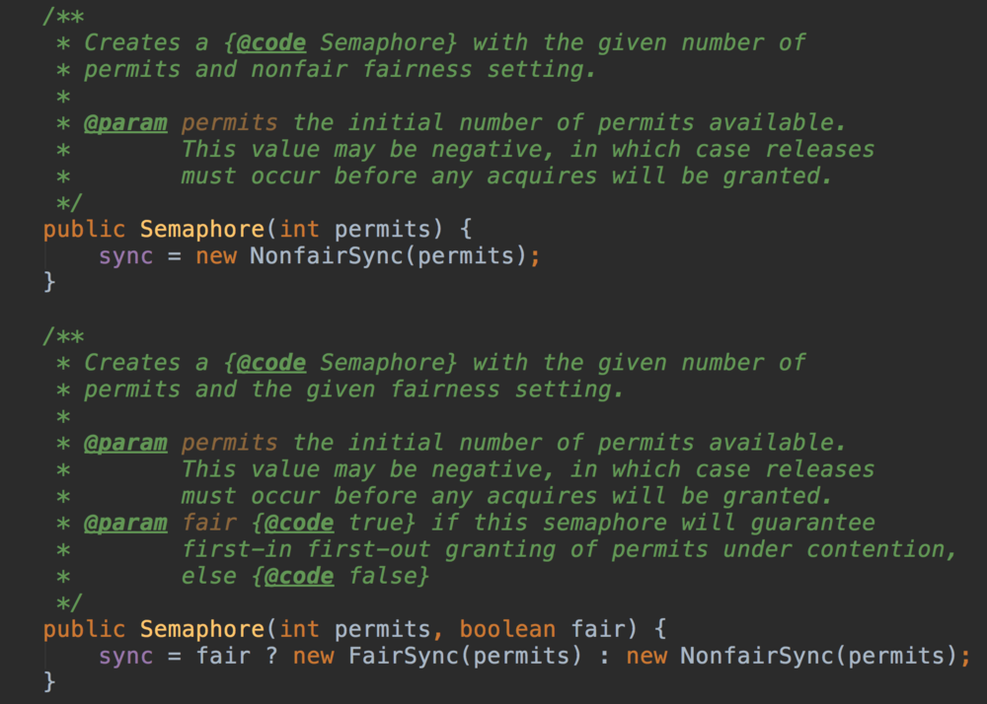Click the sync variable in the single-argument constructor
987x704 pixels.
[125, 256]
